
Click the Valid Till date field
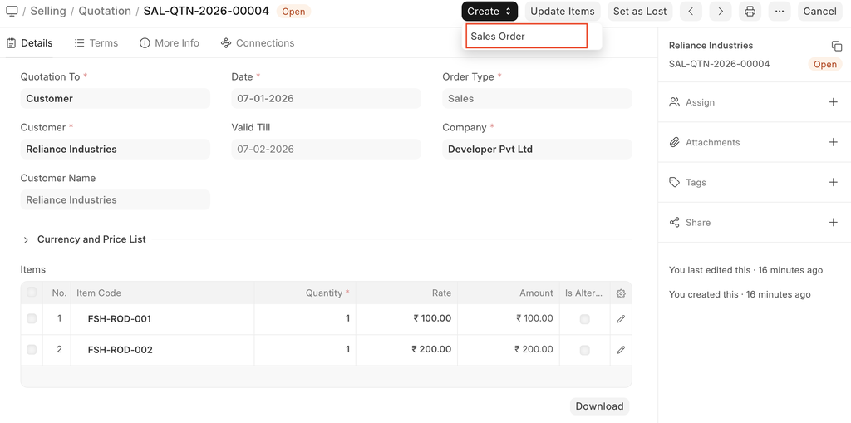(325, 150)
